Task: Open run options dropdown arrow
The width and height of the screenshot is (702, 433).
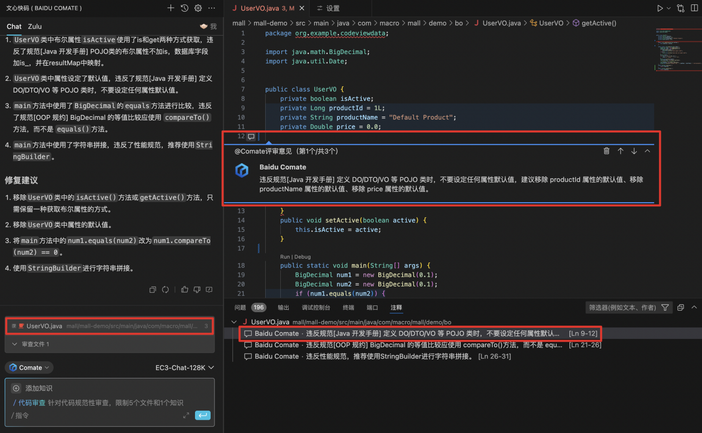Action: tap(669, 8)
